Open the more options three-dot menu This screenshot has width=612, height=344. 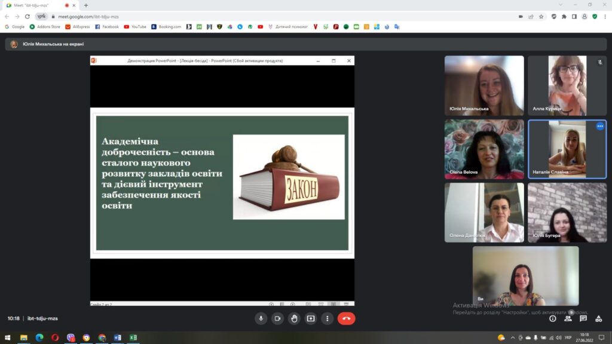(327, 318)
